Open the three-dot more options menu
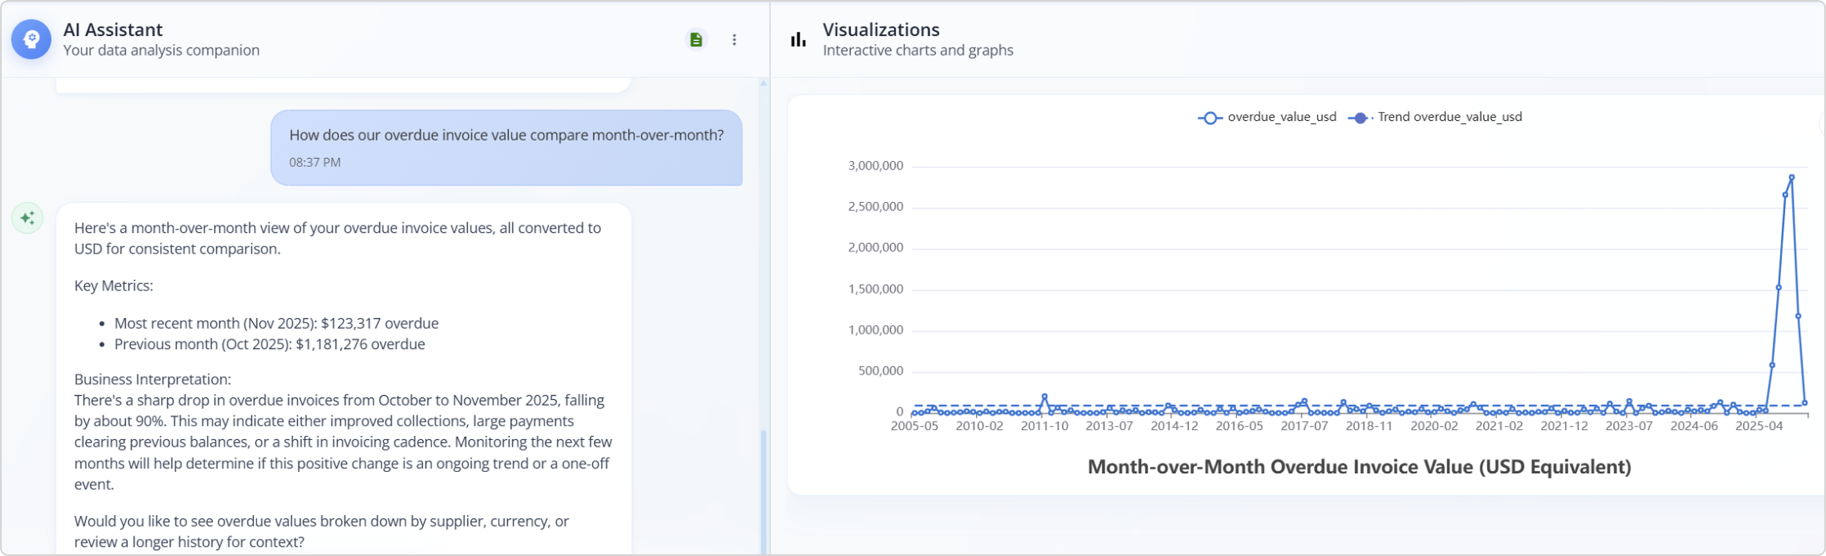The image size is (1826, 556). [x=734, y=40]
